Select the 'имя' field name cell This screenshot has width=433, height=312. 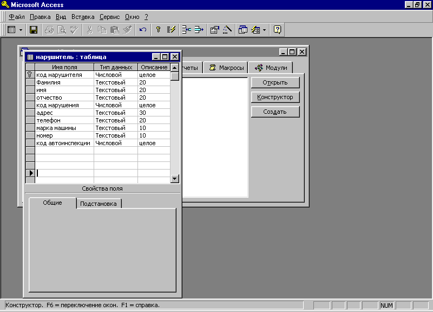pos(64,90)
